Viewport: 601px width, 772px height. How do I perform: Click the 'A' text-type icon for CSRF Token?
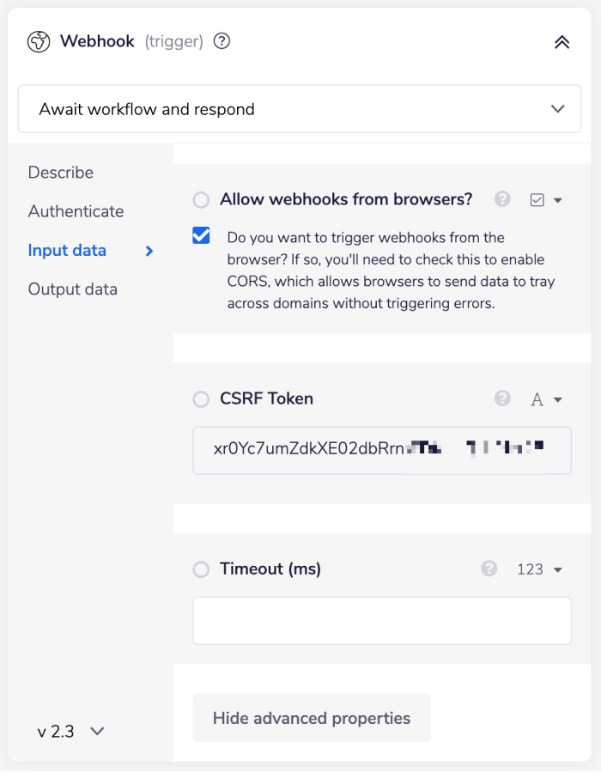pyautogui.click(x=537, y=398)
